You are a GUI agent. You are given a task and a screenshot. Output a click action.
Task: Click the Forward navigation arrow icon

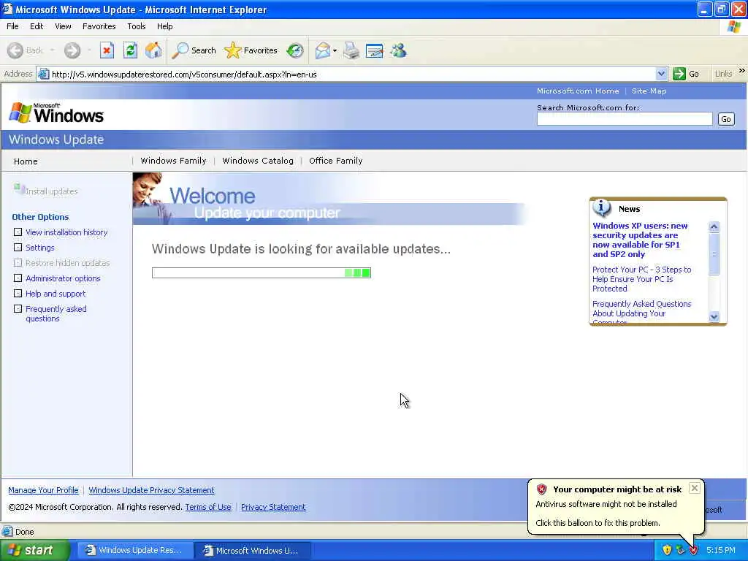click(72, 50)
